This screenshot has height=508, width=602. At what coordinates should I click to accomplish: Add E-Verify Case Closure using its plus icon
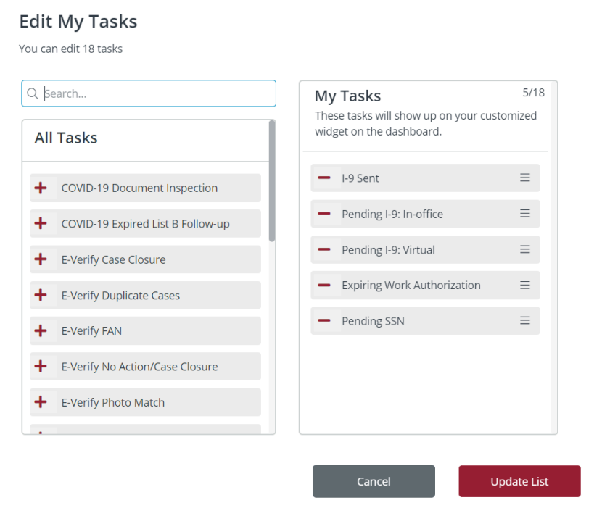[x=41, y=259]
